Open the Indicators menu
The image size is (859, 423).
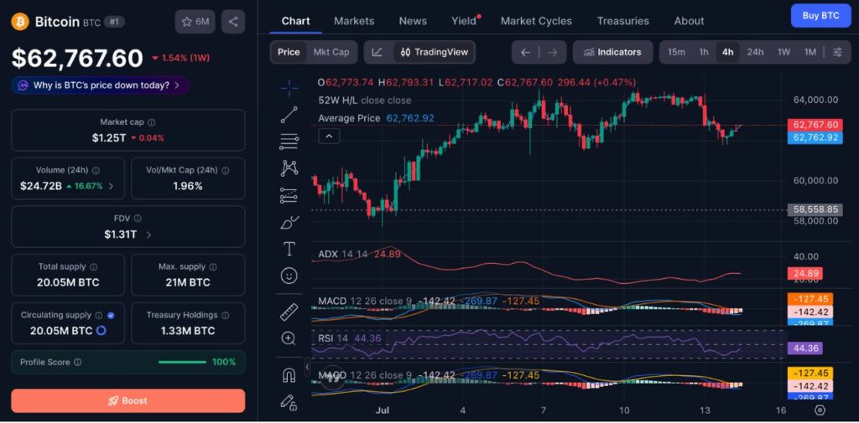coord(613,52)
